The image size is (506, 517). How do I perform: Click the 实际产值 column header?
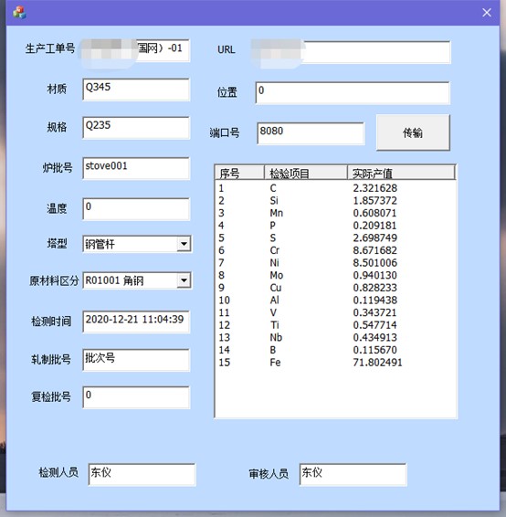tap(401, 173)
